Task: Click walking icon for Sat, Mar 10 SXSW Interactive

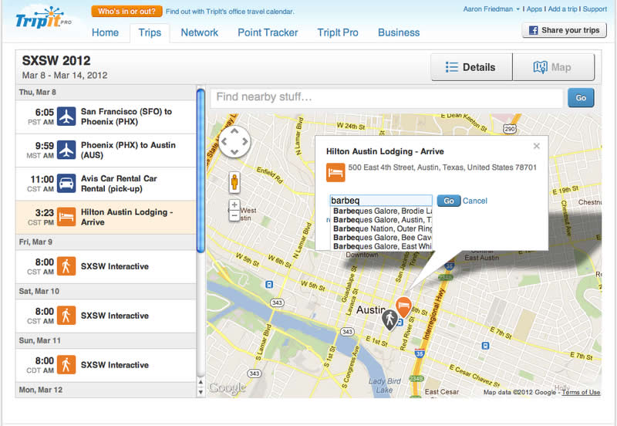Action: (66, 316)
